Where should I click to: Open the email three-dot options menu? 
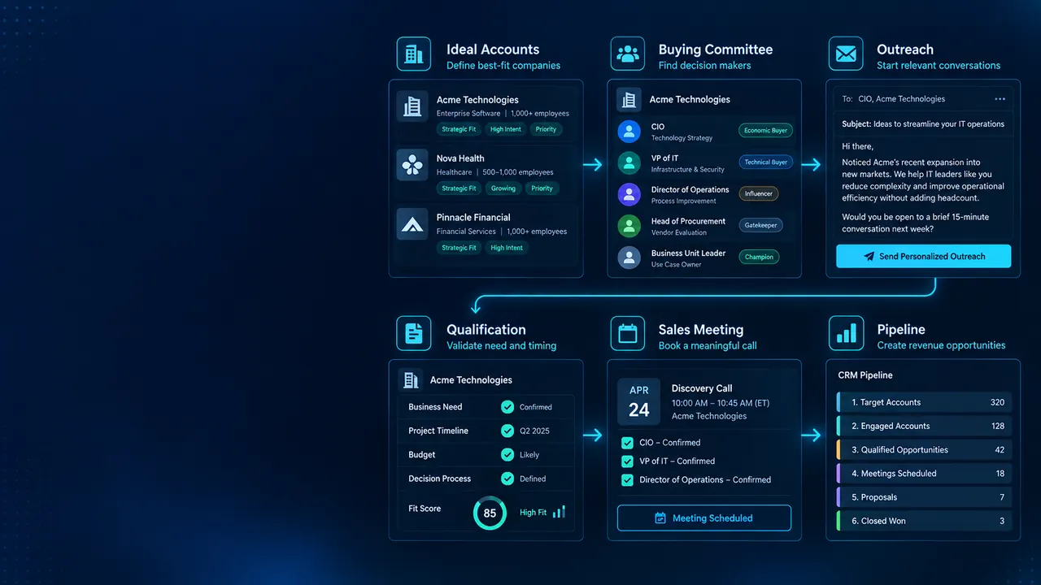coord(1000,99)
